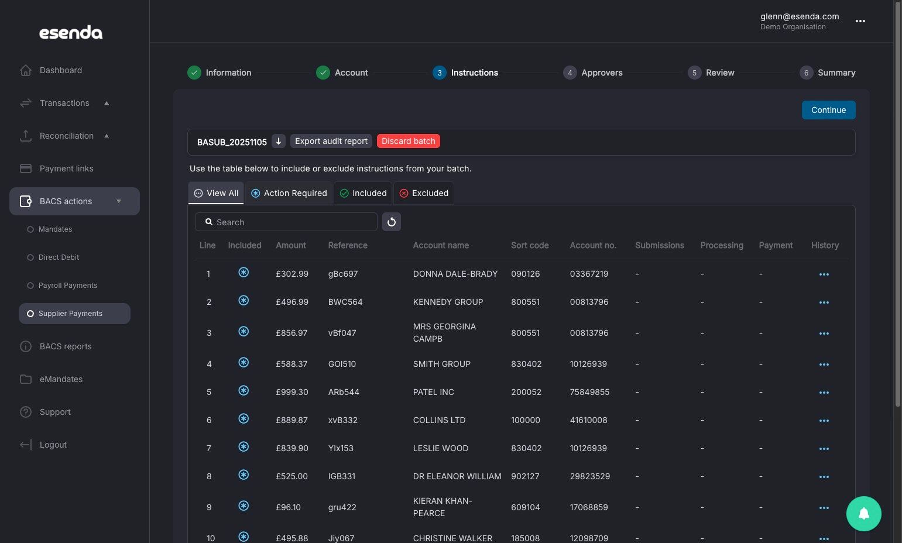The image size is (902, 543).
Task: Open history menu for LESLIE WOOD row
Action: [x=824, y=449]
